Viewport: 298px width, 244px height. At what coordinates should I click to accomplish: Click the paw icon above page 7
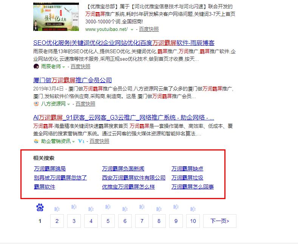click(142, 207)
